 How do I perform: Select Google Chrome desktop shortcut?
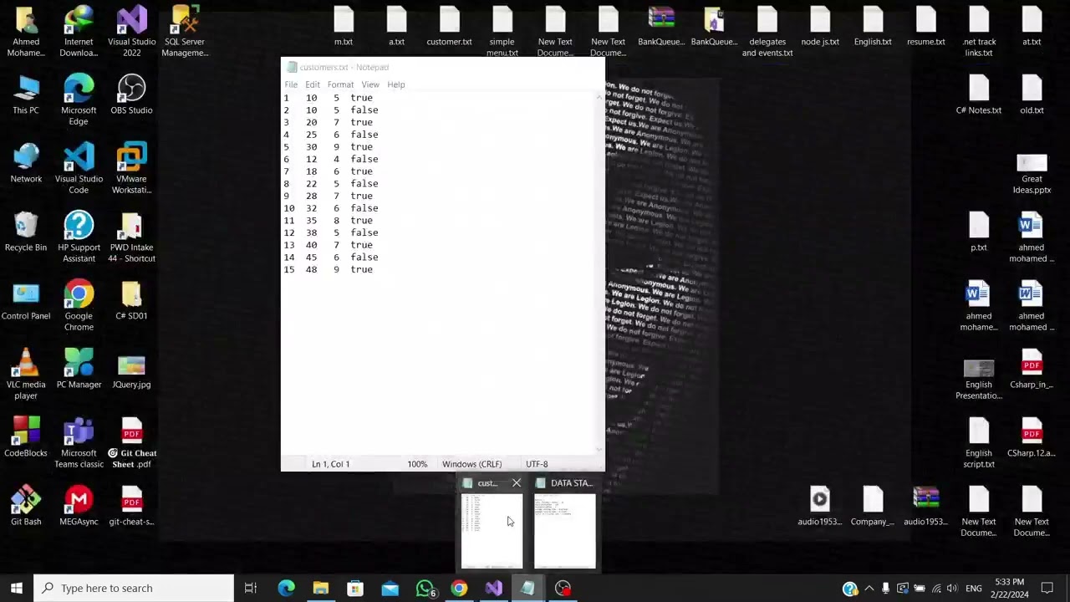coord(79,306)
